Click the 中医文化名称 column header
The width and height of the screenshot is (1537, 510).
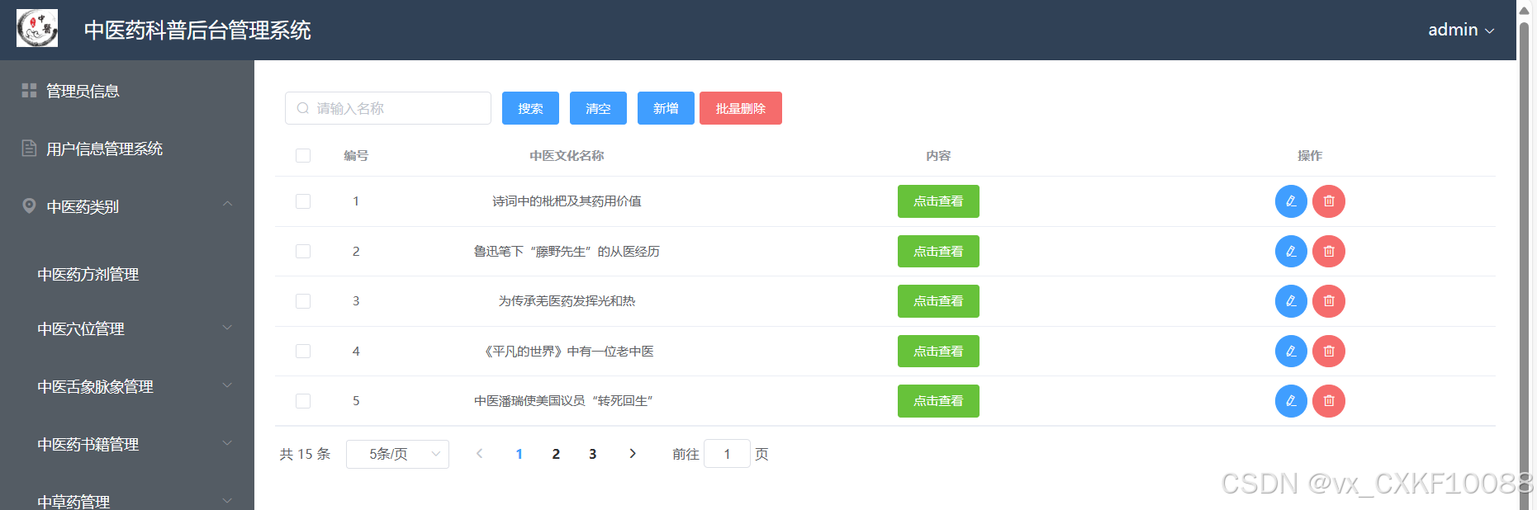(567, 155)
